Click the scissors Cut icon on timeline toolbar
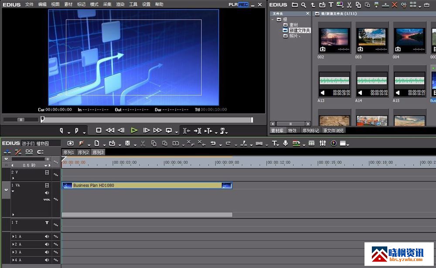The width and height of the screenshot is (436, 268). [143, 143]
